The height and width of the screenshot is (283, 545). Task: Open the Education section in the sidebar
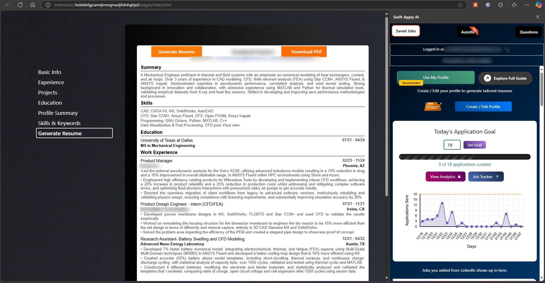click(x=50, y=103)
